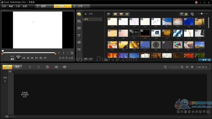Open the auto music icon
The width and height of the screenshot is (212, 119).
coord(64,67)
